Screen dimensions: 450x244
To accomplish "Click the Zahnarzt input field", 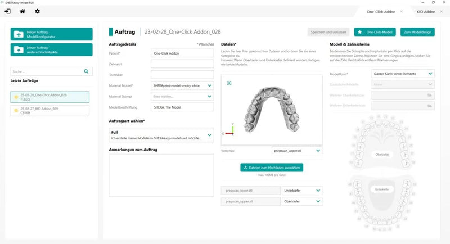I will coord(182,64).
